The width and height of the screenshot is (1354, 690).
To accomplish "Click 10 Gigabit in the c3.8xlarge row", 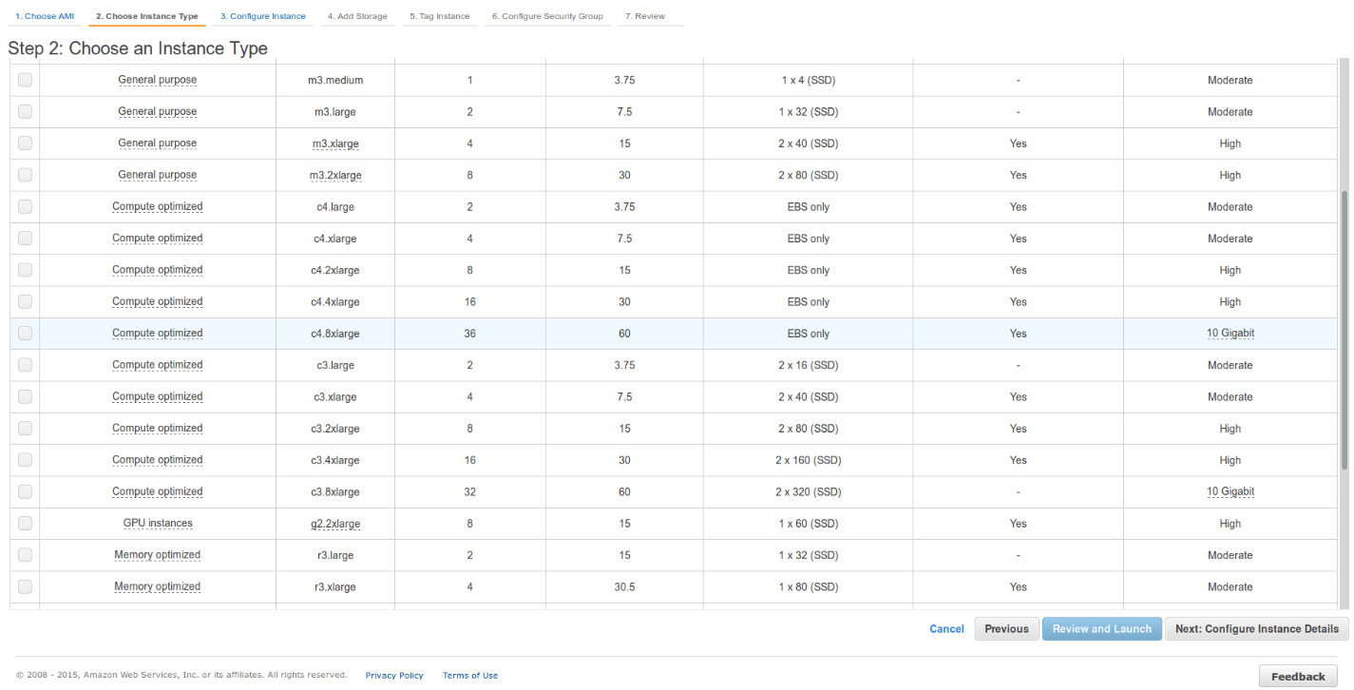I will pos(1230,491).
